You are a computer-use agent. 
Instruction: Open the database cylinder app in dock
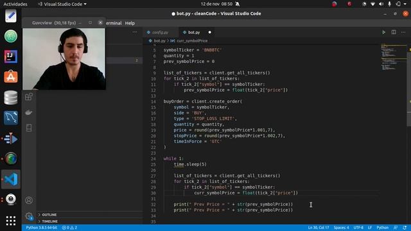pyautogui.click(x=11, y=98)
